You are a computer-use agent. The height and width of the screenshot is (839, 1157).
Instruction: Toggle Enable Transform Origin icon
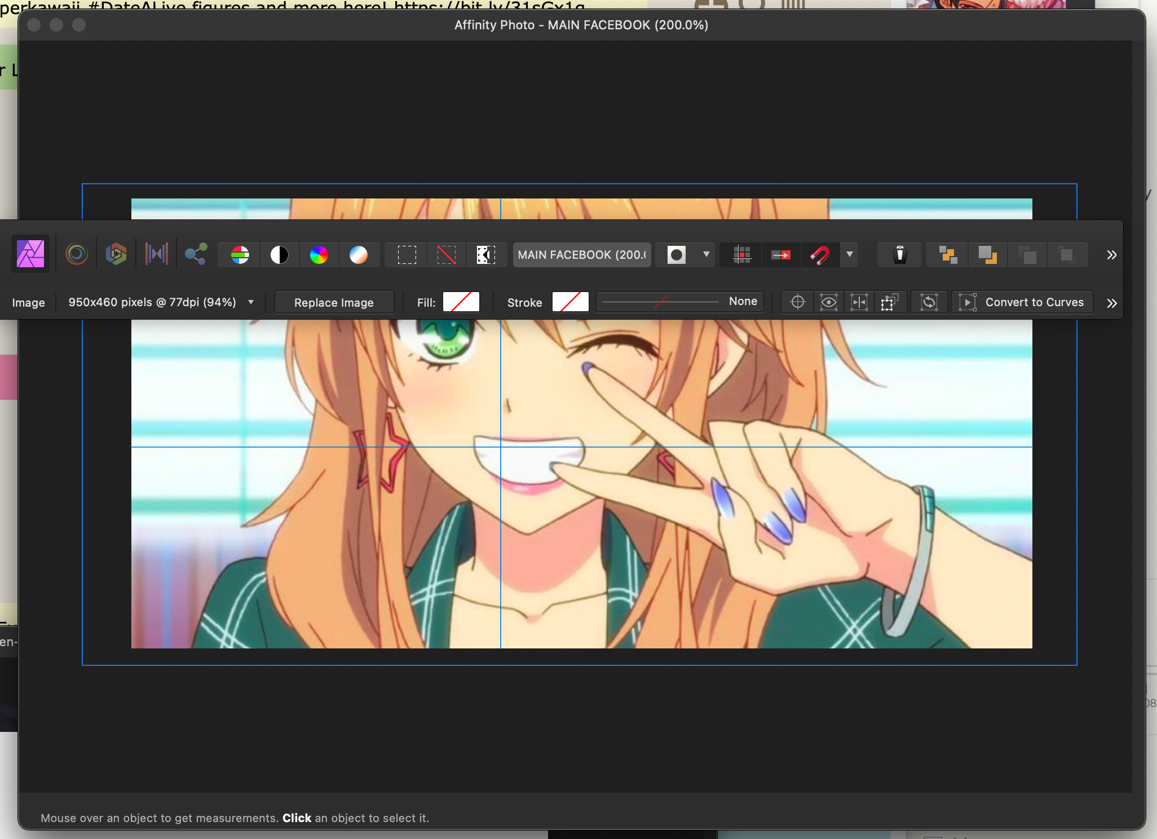click(798, 302)
